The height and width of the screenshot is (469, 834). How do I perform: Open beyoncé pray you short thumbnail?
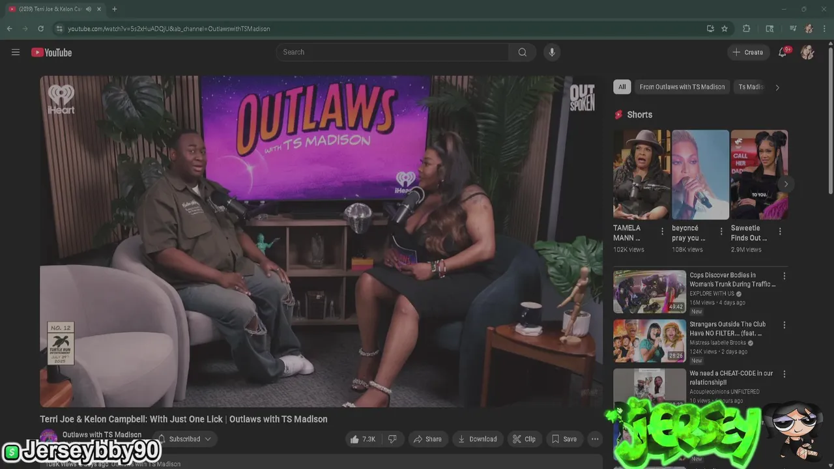click(x=700, y=175)
